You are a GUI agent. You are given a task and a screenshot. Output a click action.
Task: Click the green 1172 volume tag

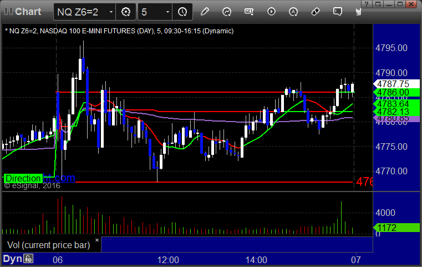pos(396,228)
